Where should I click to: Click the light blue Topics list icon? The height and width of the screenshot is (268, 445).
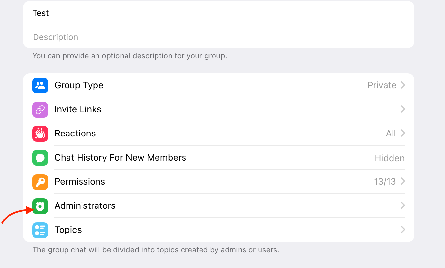(x=40, y=230)
